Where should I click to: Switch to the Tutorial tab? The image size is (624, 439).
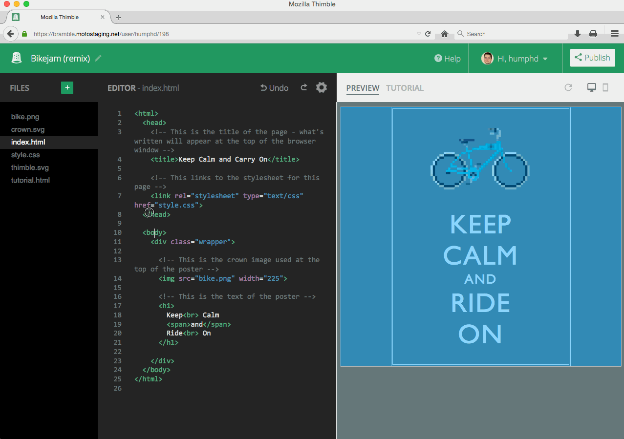[x=405, y=88]
